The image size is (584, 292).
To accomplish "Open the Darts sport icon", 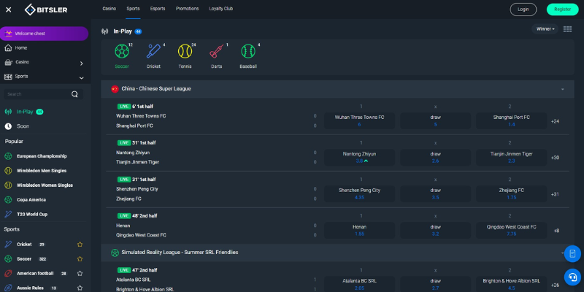I will pyautogui.click(x=217, y=52).
